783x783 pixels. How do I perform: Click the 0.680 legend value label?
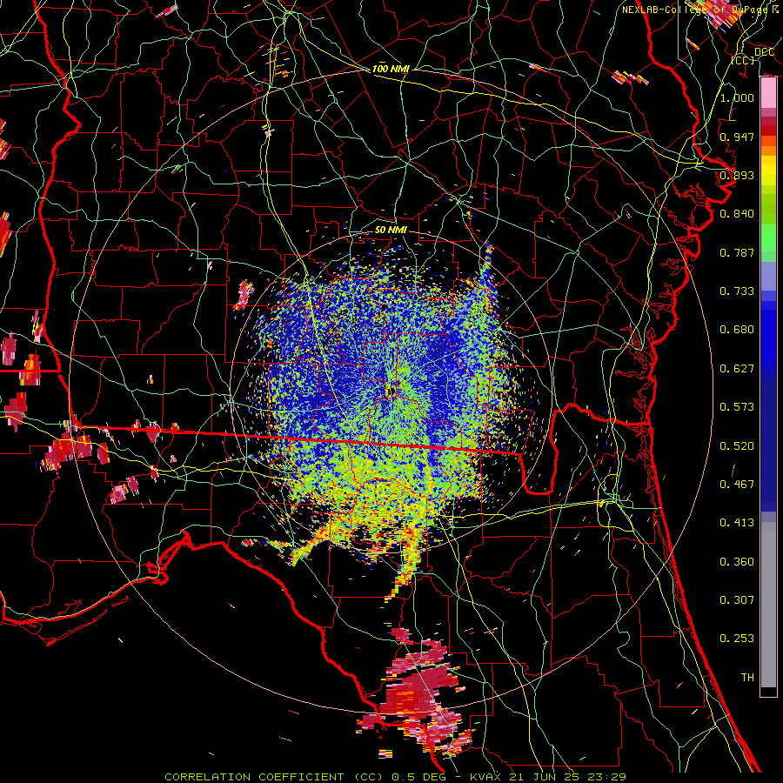coord(737,330)
